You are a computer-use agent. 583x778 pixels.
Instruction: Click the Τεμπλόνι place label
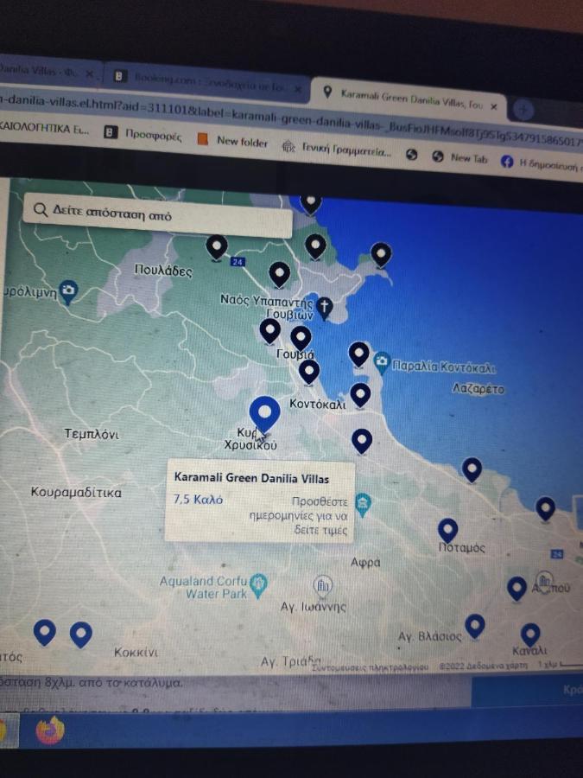(92, 434)
